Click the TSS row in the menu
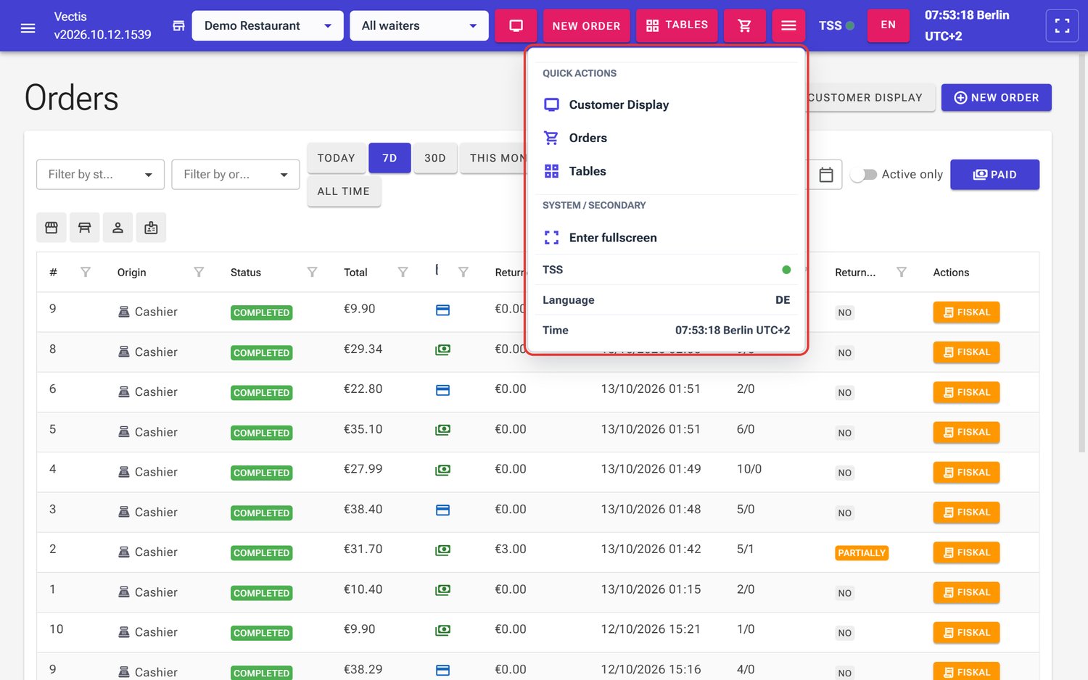The image size is (1088, 680). coord(666,270)
